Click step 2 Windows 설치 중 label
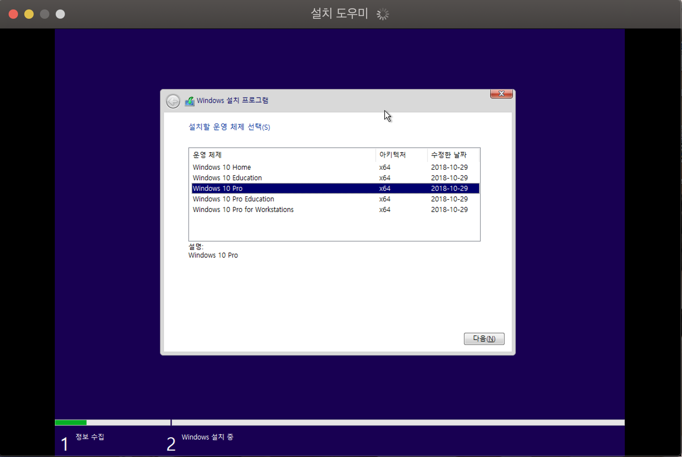The image size is (682, 457). pos(207,437)
